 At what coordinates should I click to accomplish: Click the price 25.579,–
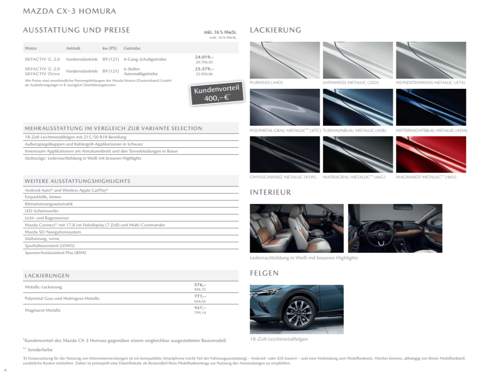[204, 69]
